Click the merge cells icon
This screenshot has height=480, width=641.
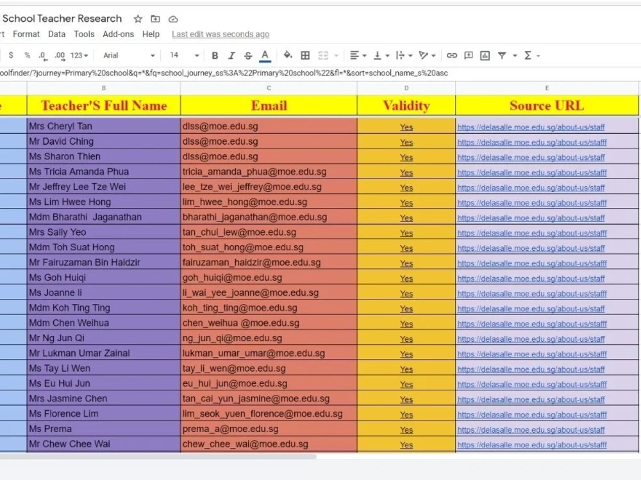323,56
